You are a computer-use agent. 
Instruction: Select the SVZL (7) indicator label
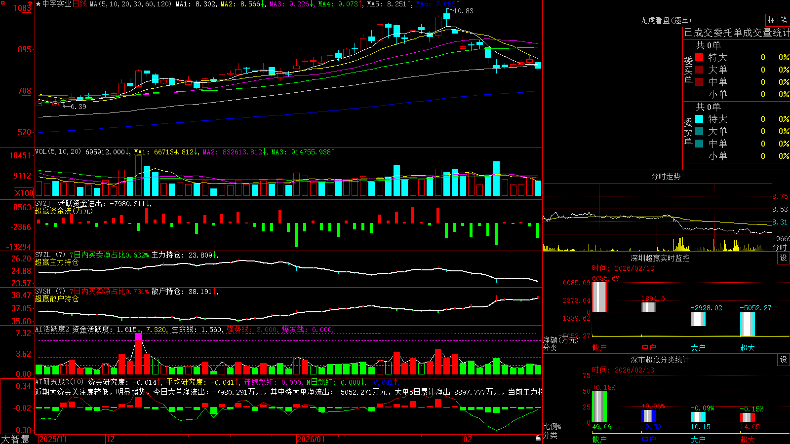click(50, 255)
